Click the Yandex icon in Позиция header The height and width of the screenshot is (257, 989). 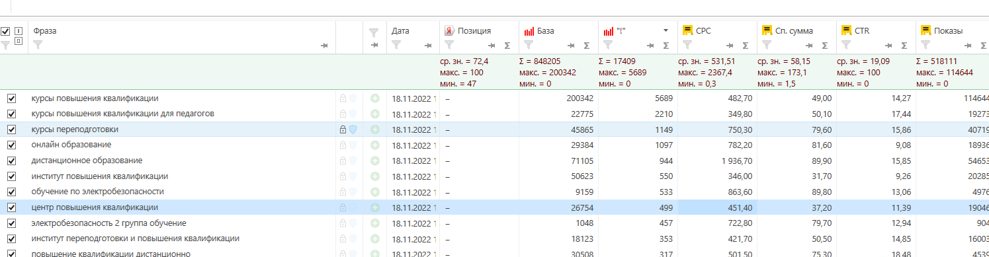pos(449,31)
